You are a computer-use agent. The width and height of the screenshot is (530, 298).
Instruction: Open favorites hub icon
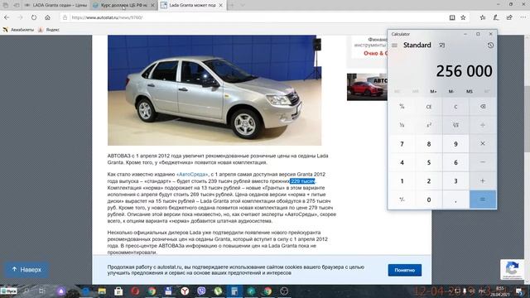tap(483, 17)
